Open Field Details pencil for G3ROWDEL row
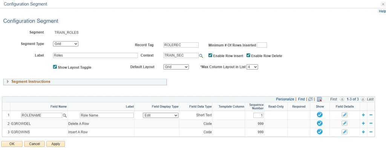This screenshot has height=150, width=386. [345, 123]
